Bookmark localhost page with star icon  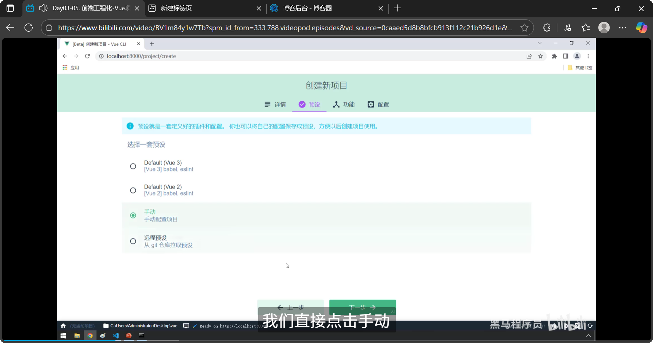(540, 56)
